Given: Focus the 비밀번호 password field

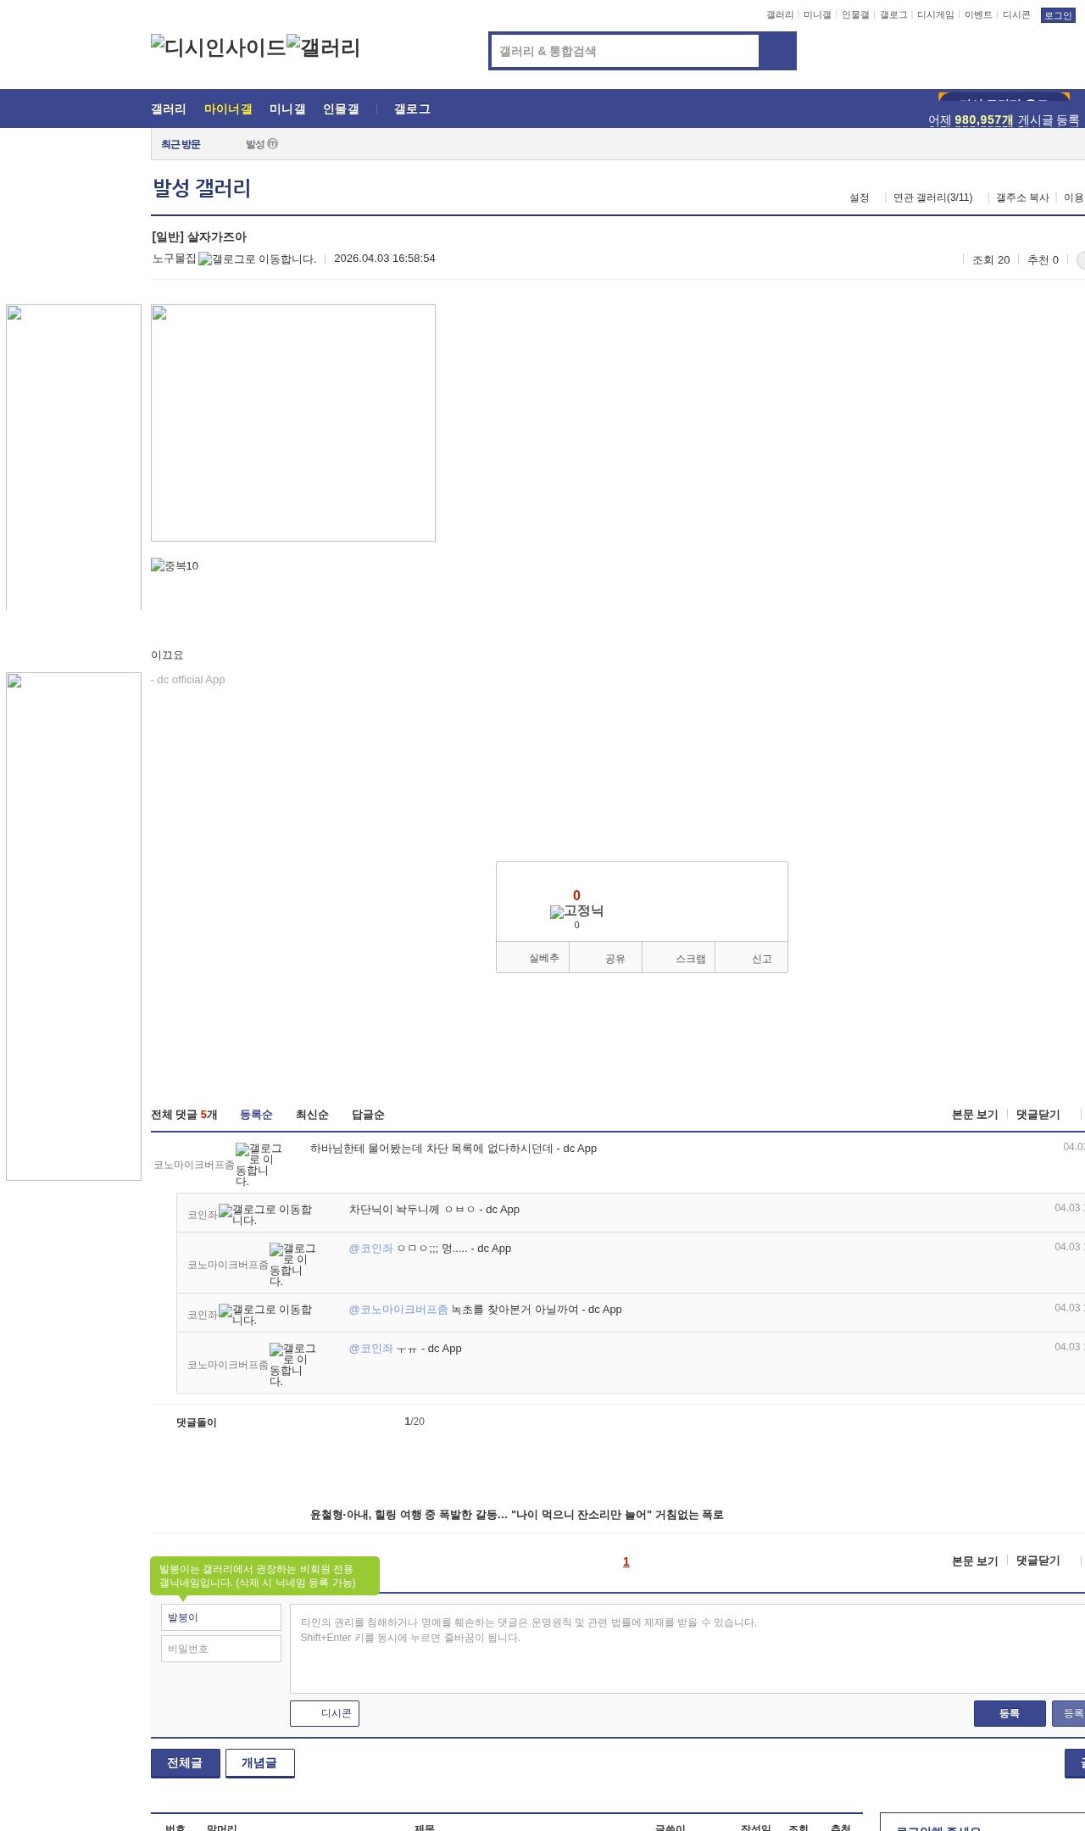Looking at the screenshot, I should 221,1649.
